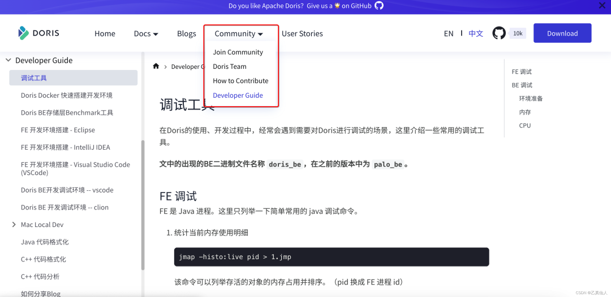611x297 pixels.
Task: Open 调试工具 in the sidebar
Action: click(x=73, y=78)
